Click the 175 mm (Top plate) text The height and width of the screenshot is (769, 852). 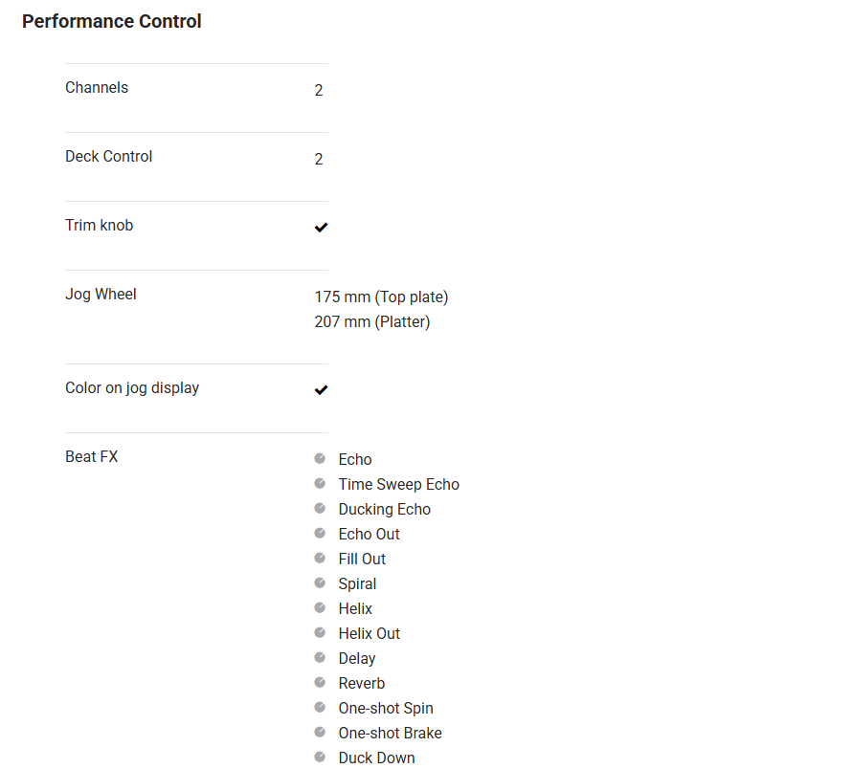pyautogui.click(x=381, y=297)
